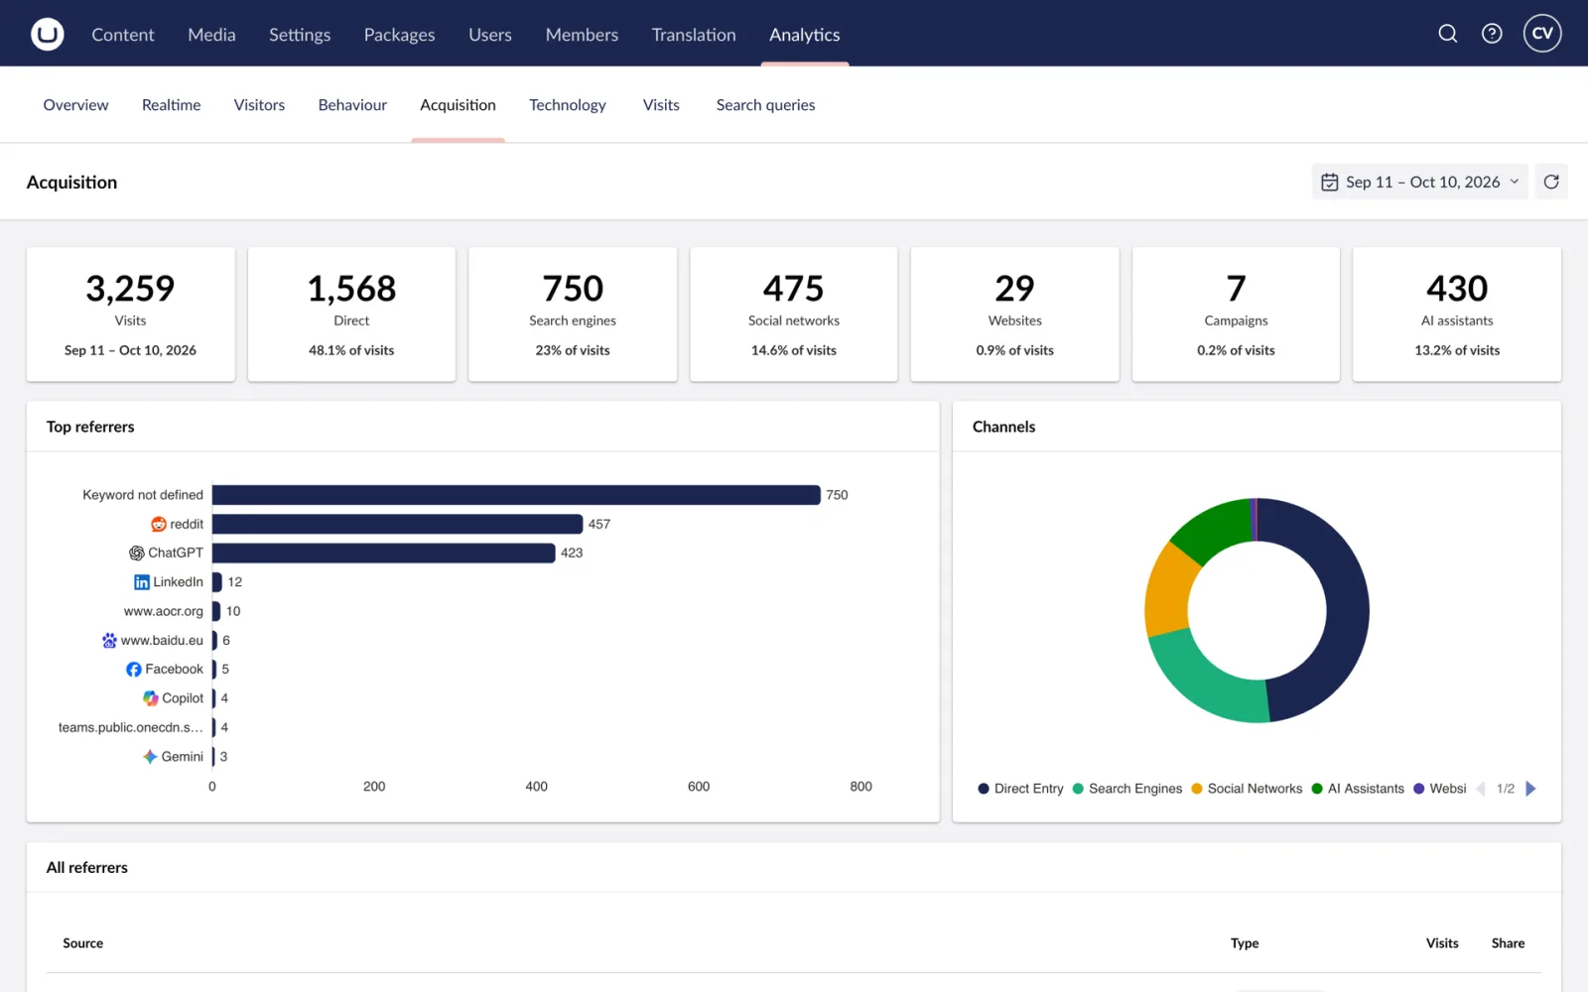Open the search magnifier icon
The width and height of the screenshot is (1588, 992).
(1448, 34)
